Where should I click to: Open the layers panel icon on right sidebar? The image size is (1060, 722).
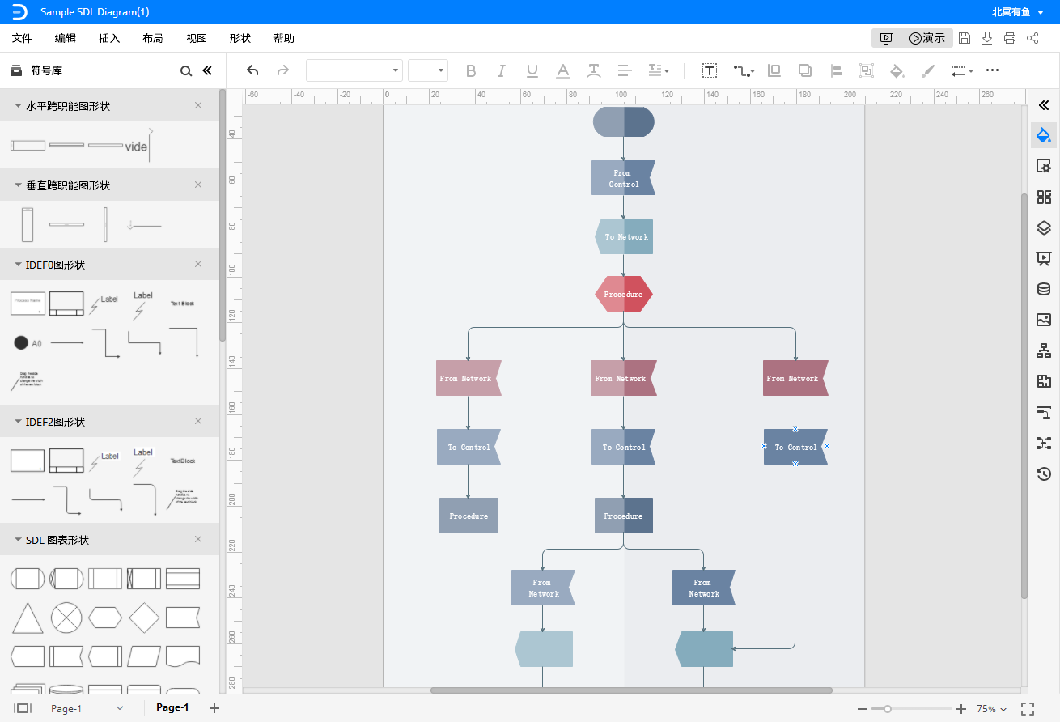pyautogui.click(x=1044, y=227)
